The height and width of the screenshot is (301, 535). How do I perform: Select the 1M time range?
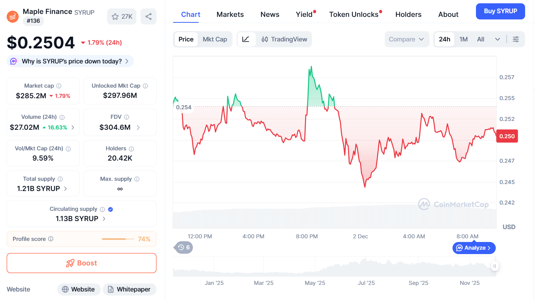click(x=463, y=39)
